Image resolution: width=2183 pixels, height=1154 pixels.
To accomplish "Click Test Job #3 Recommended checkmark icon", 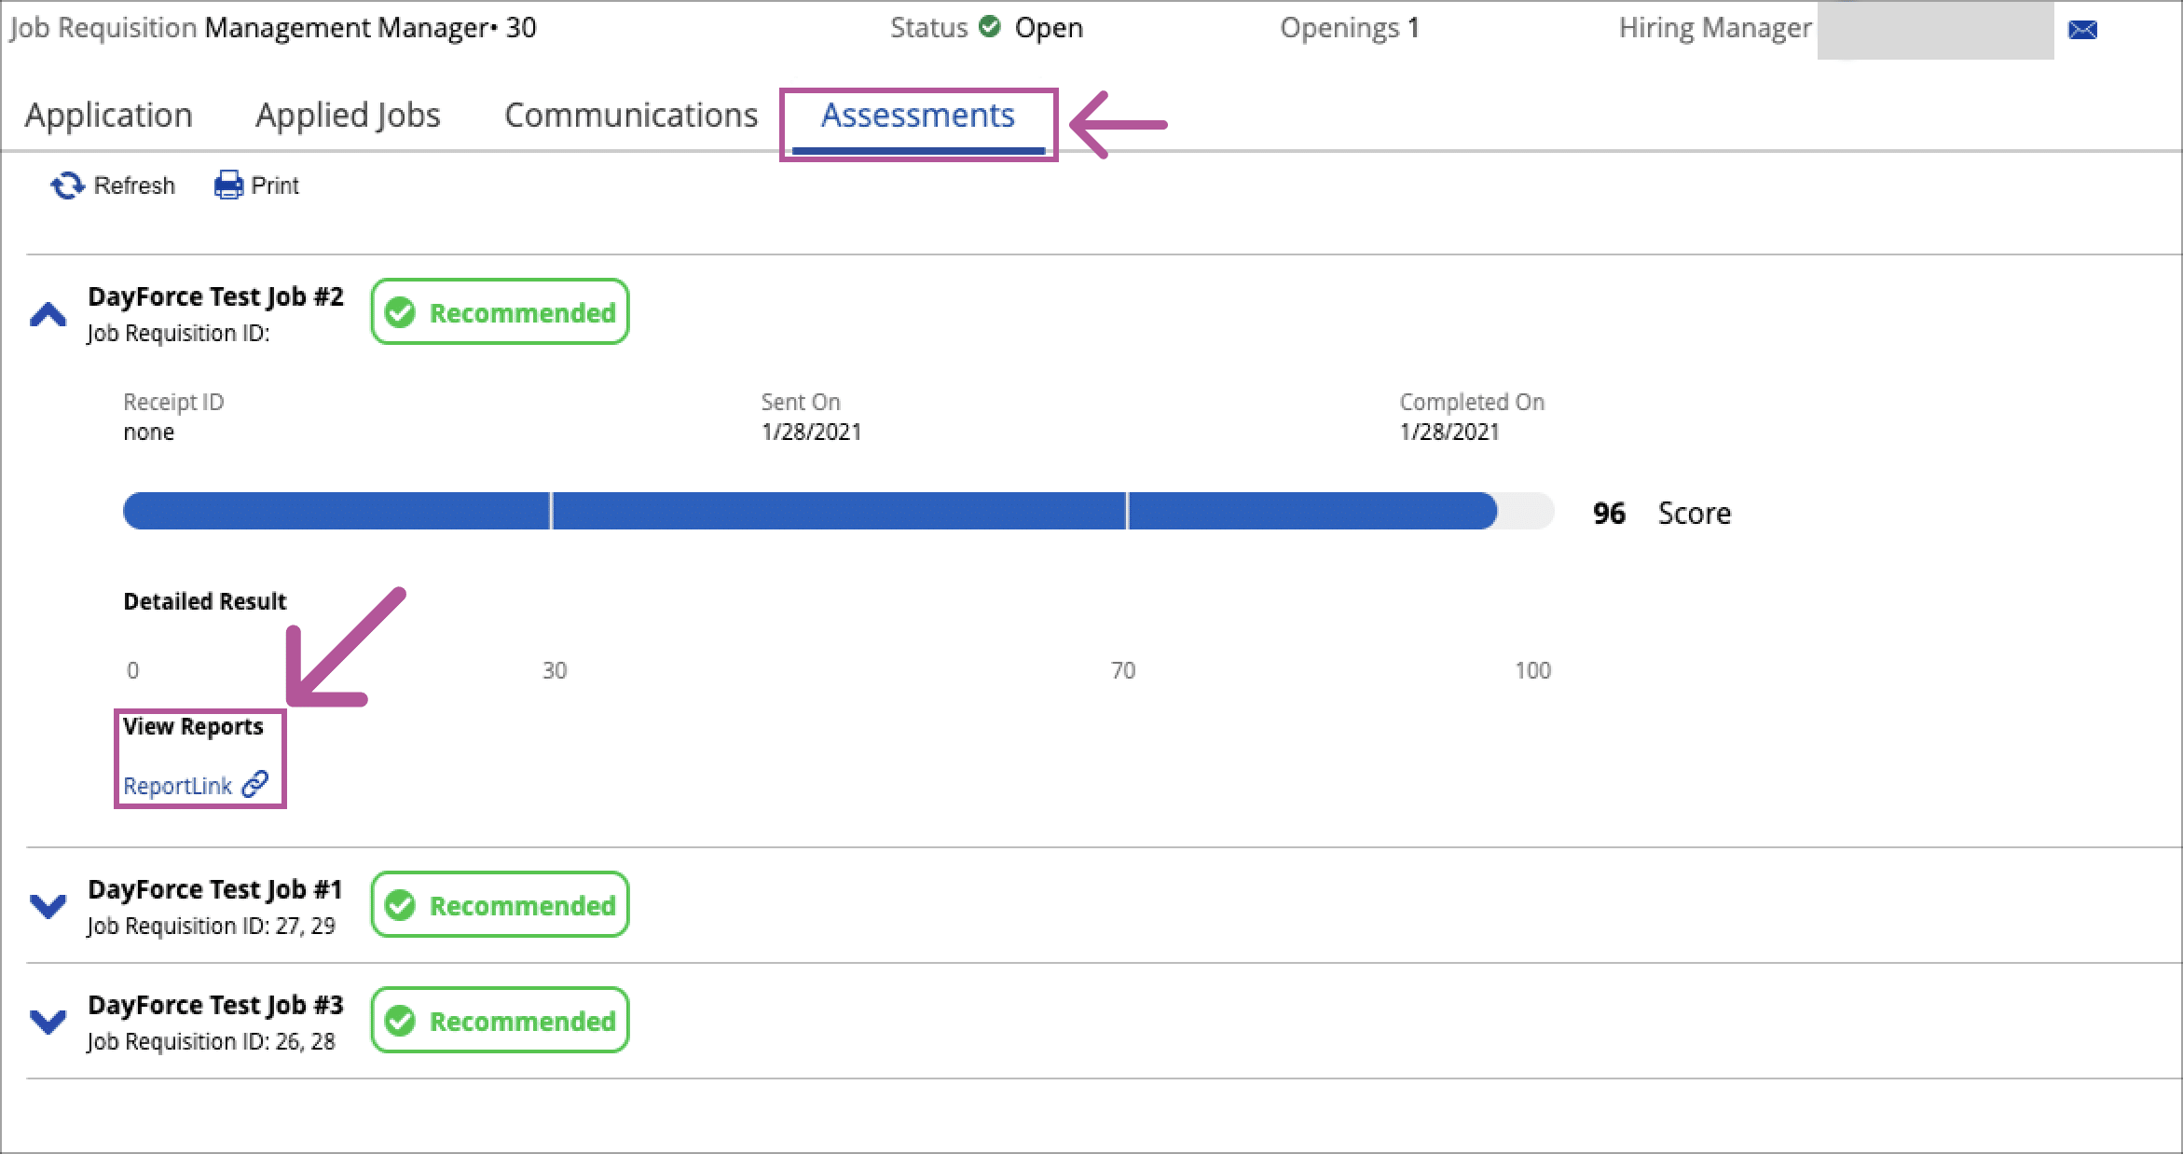I will click(x=400, y=1021).
